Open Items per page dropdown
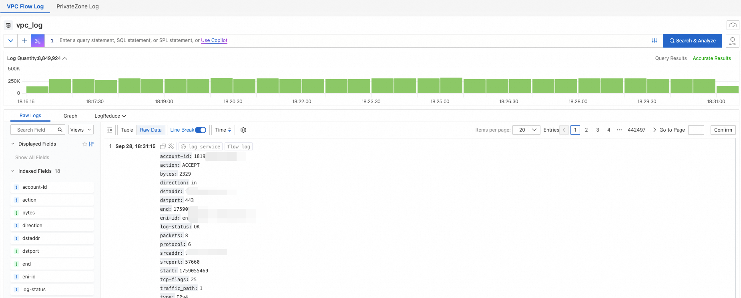Screen dimensions: 741x298 [x=526, y=130]
